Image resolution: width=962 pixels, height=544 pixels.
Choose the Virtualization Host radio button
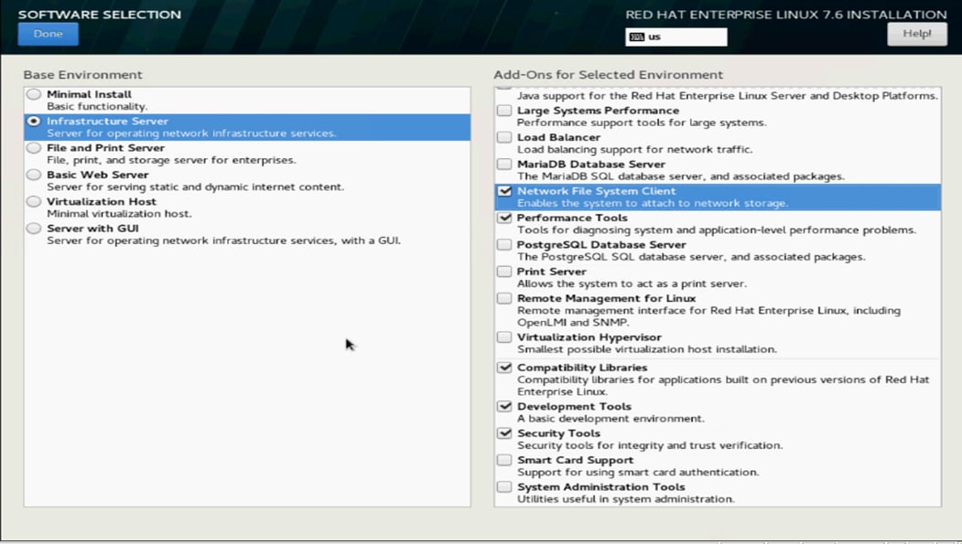[34, 201]
